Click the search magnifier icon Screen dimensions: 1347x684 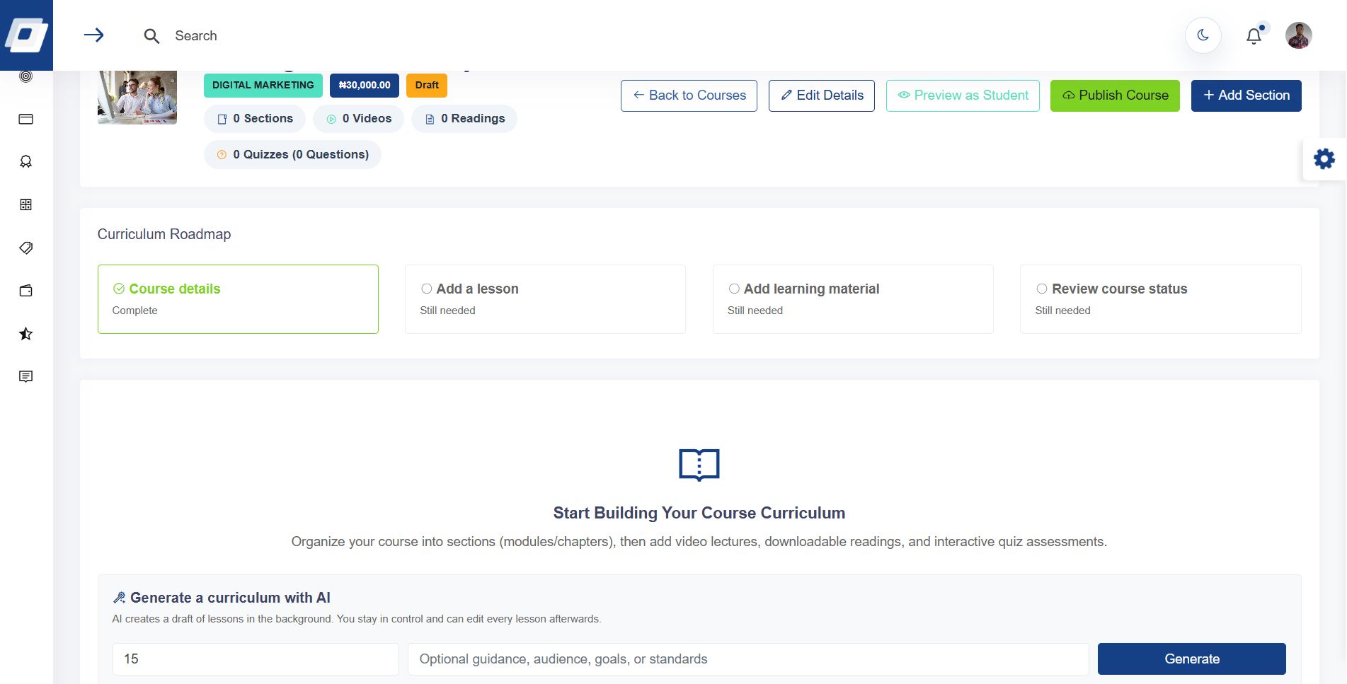click(151, 36)
